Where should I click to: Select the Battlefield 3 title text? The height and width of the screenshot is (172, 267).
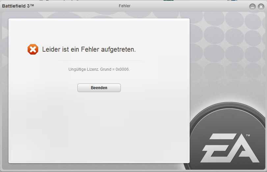coord(18,6)
